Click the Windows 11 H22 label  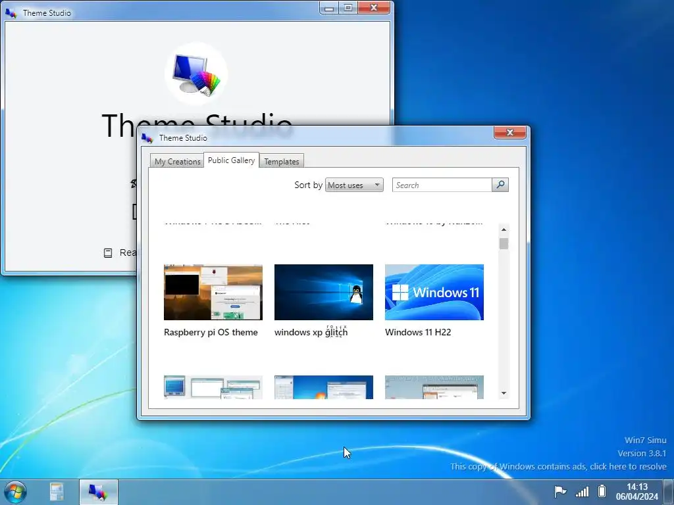click(418, 332)
